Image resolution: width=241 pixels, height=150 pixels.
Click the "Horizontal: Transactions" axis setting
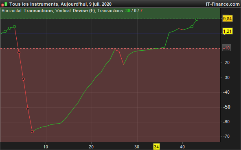click(x=27, y=11)
